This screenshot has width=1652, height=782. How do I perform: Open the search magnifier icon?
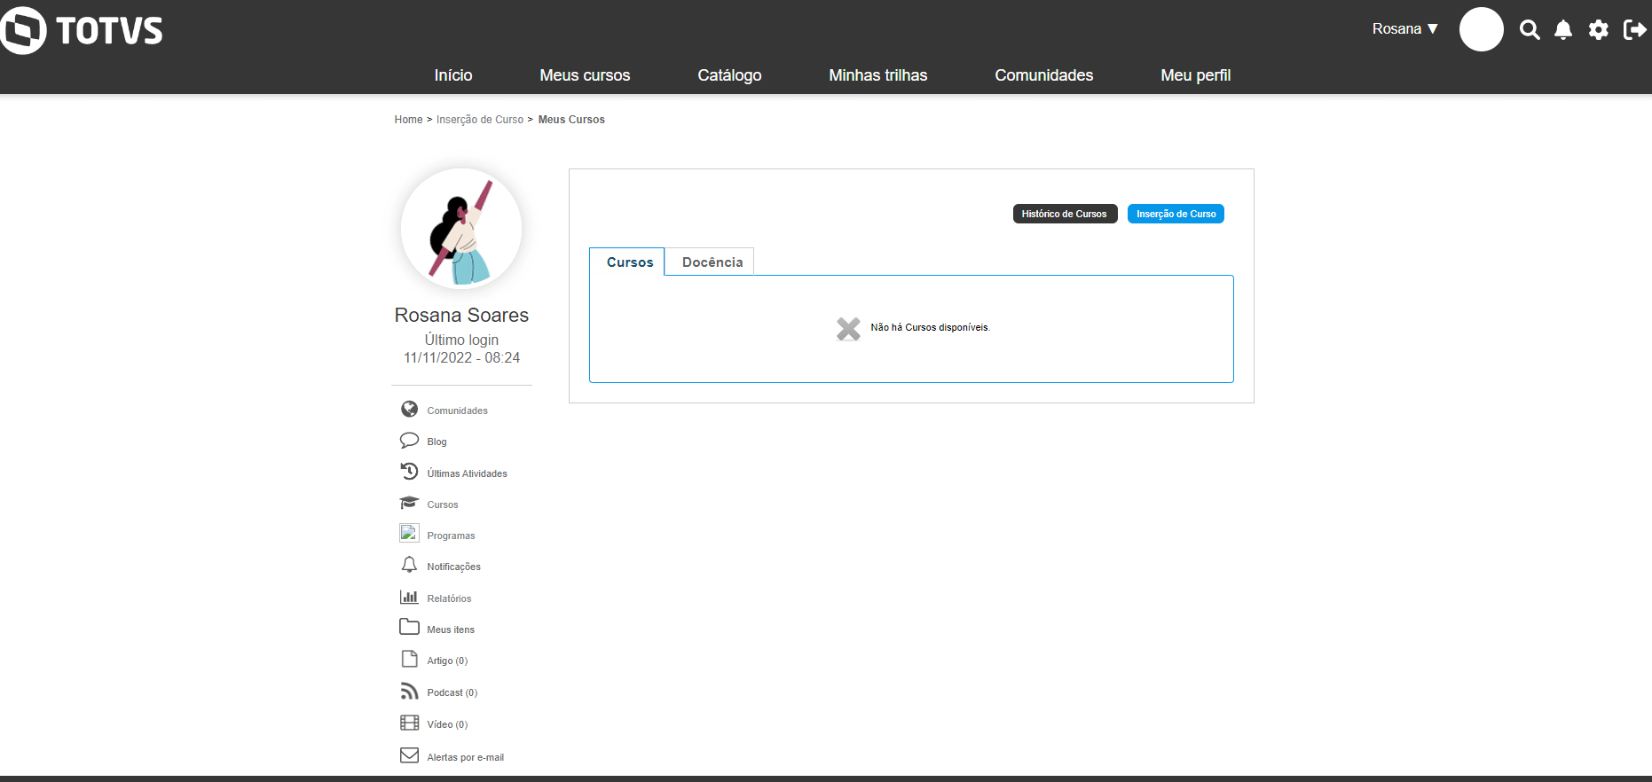tap(1530, 30)
